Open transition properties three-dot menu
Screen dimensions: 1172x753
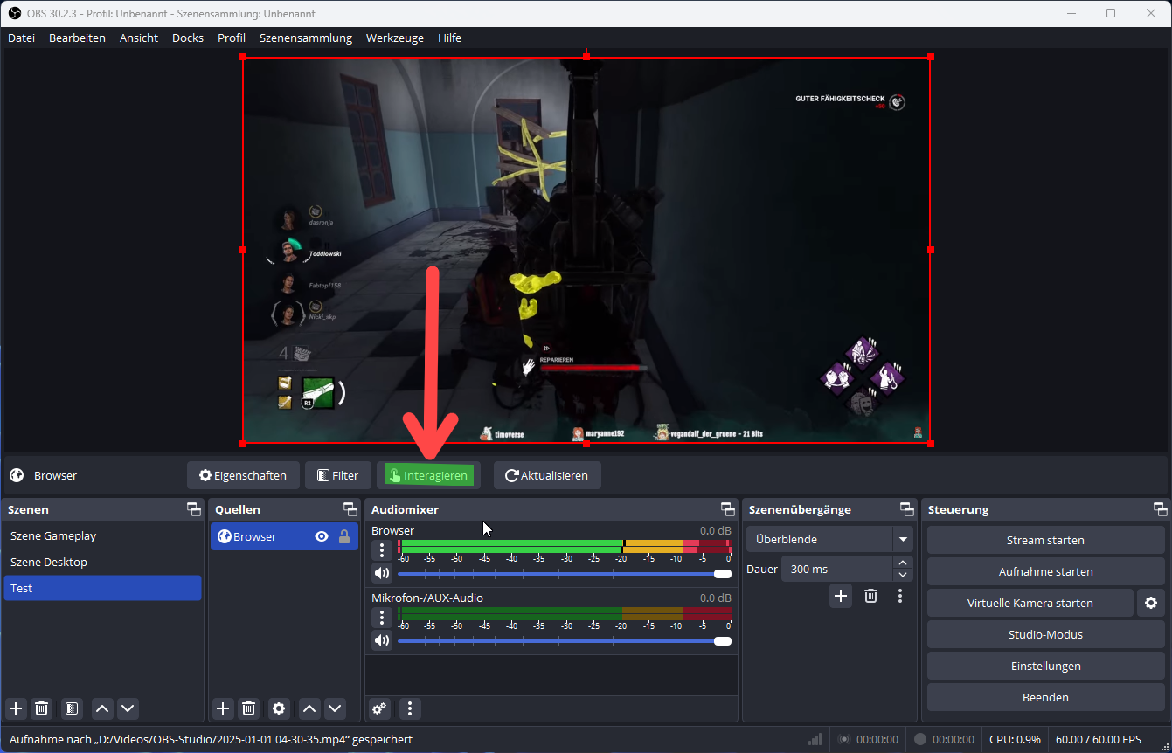click(x=900, y=596)
